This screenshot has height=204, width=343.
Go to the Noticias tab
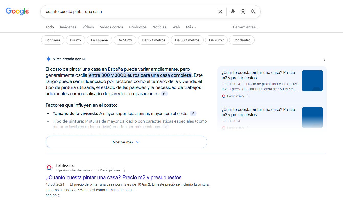[x=159, y=27]
